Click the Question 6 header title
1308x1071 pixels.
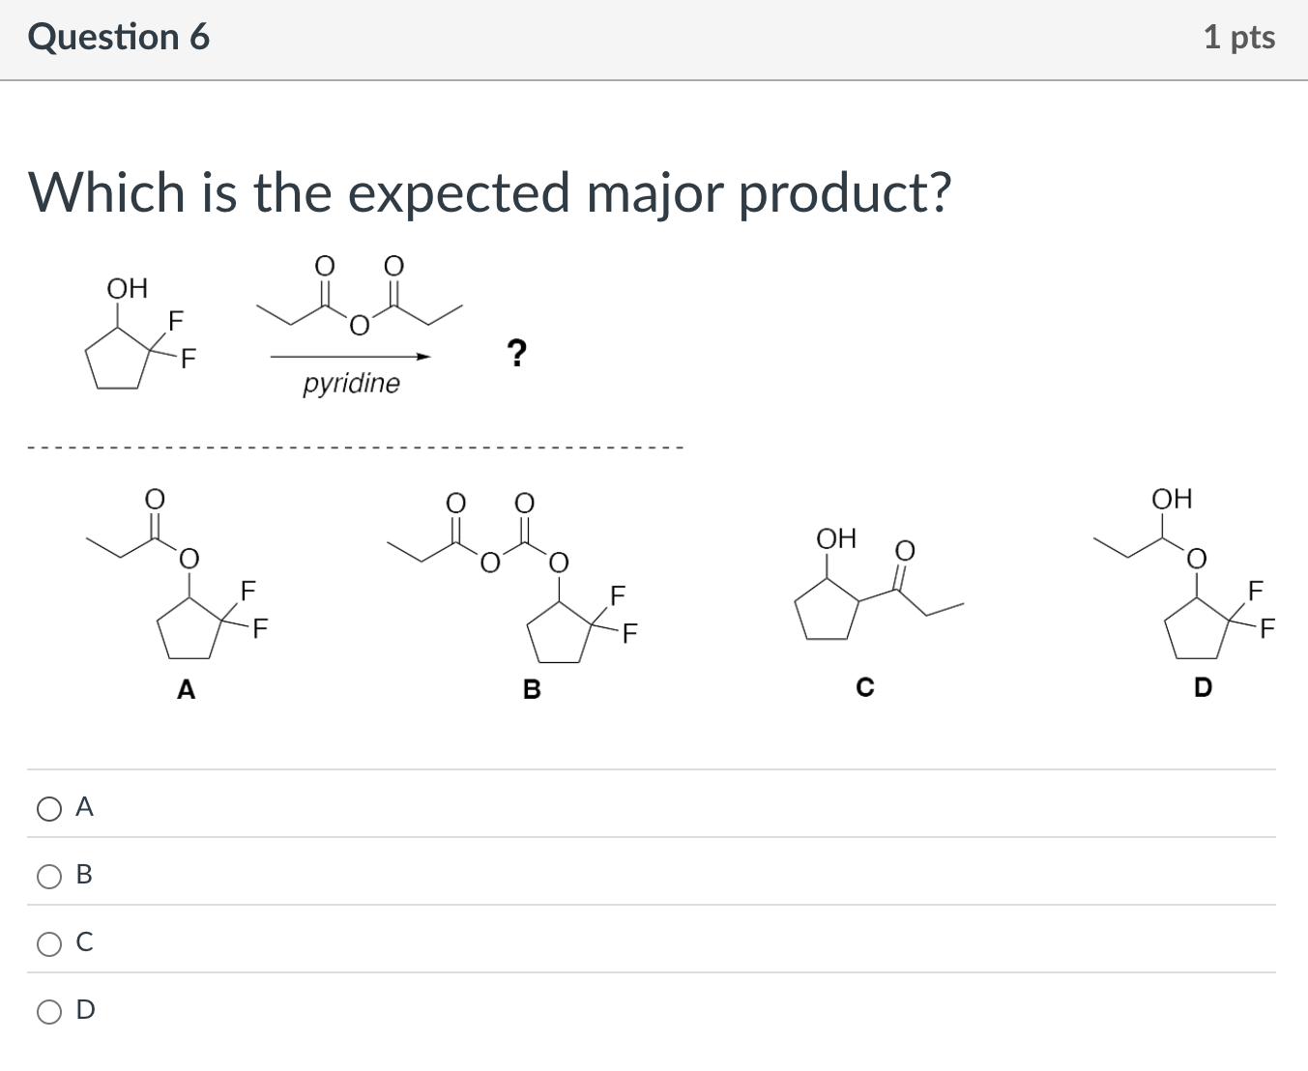[119, 37]
